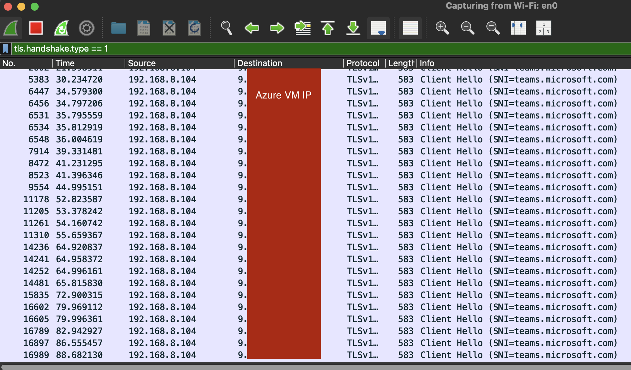Screen dimensions: 631x370
Task: Stop the running capture with red square
Action: pyautogui.click(x=36, y=28)
